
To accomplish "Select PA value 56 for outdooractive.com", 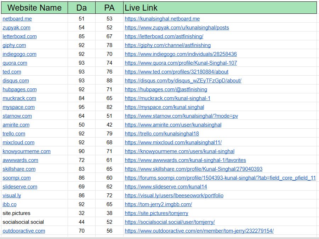I will click(109, 231).
